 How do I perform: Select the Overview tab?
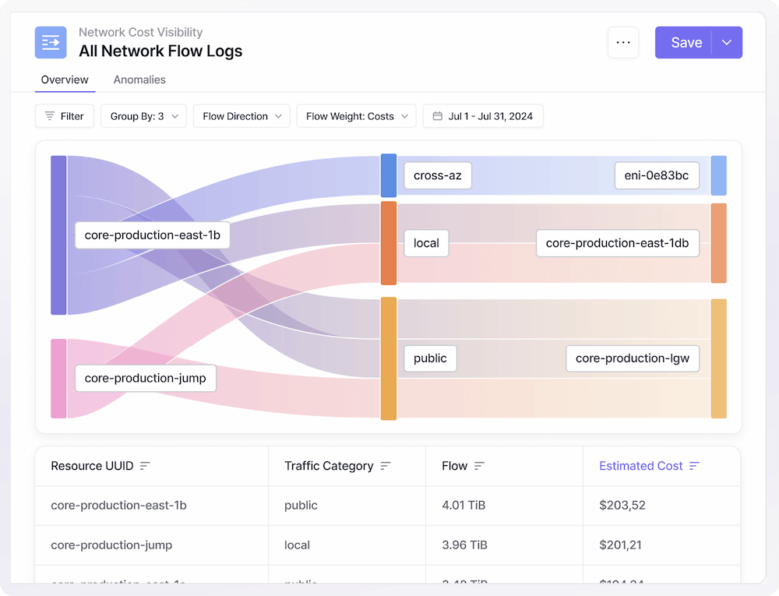65,79
